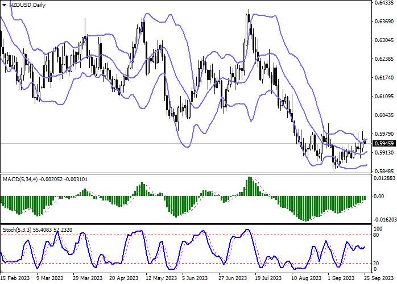397x284 pixels.
Task: Click the 5 Jun 2023 date label
Action: pos(195,278)
